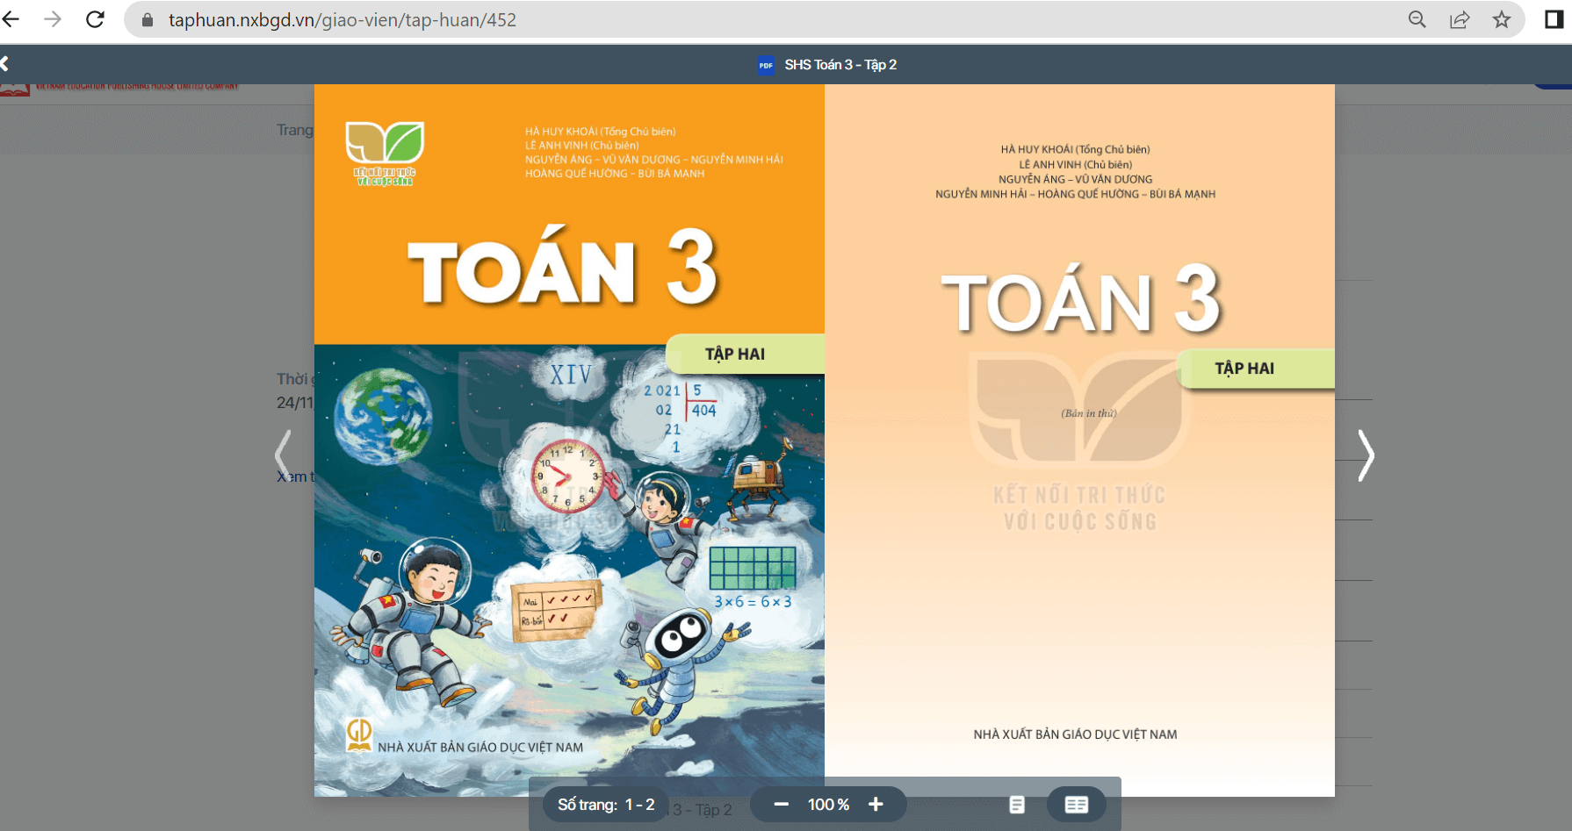Viewport: 1572px width, 831px height.
Task: Go to previous page with left arrow
Action: tap(282, 455)
